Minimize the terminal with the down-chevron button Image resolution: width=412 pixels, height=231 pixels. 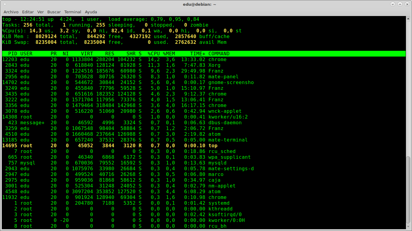click(393, 4)
